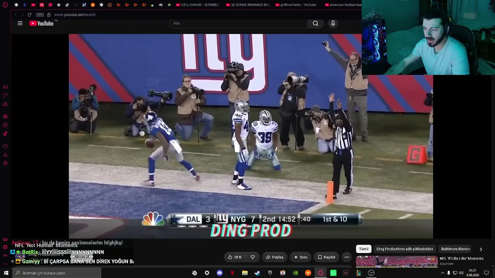Open the clock showing 01:27
This screenshot has width=495, height=278.
[x=473, y=273]
